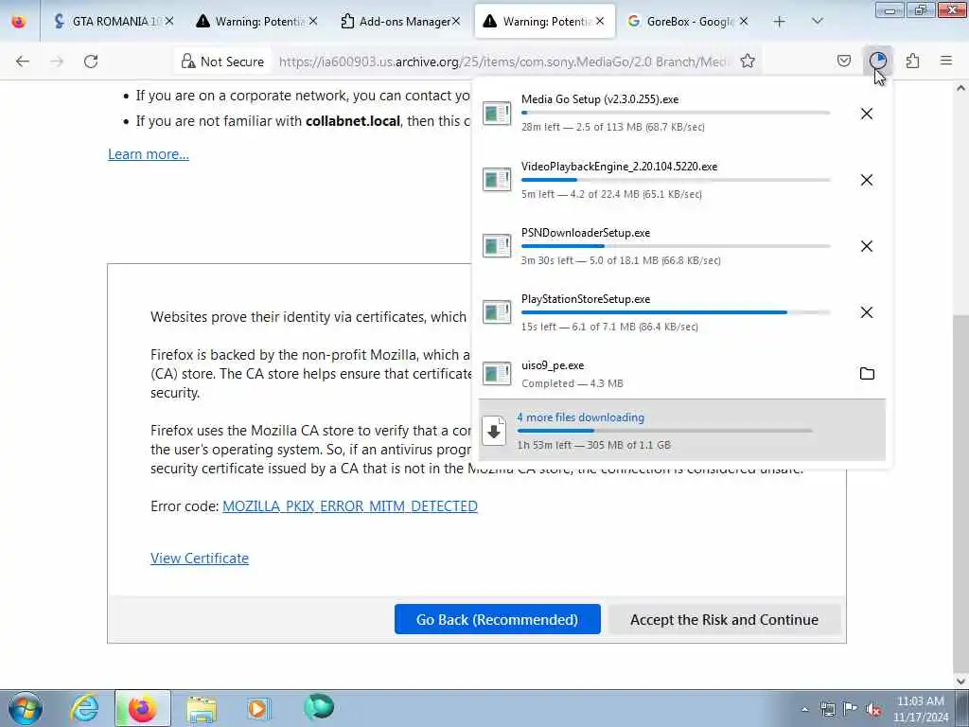The height and width of the screenshot is (727, 969).
Task: Show all downloads arrow icon
Action: click(x=494, y=431)
